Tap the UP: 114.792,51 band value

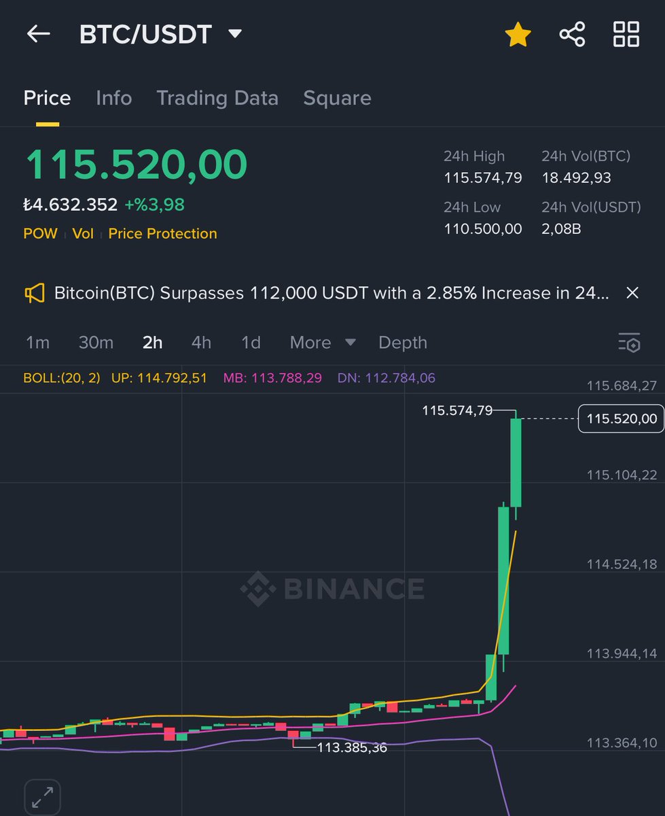click(158, 378)
